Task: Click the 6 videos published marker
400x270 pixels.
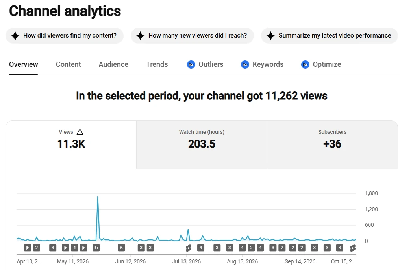Action: 121,248
